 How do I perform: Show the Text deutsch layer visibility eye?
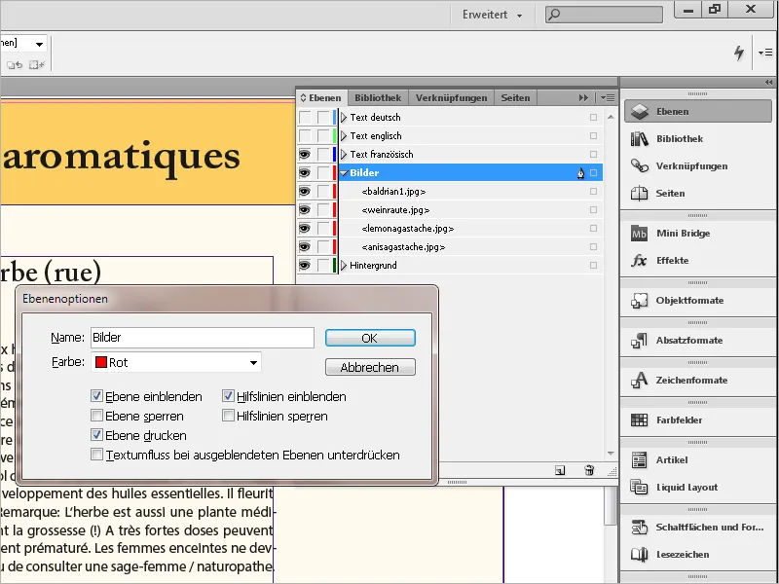304,117
